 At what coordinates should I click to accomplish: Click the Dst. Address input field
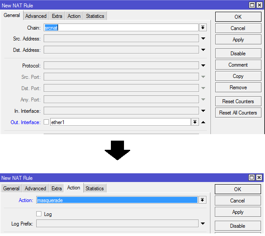pos(121,50)
